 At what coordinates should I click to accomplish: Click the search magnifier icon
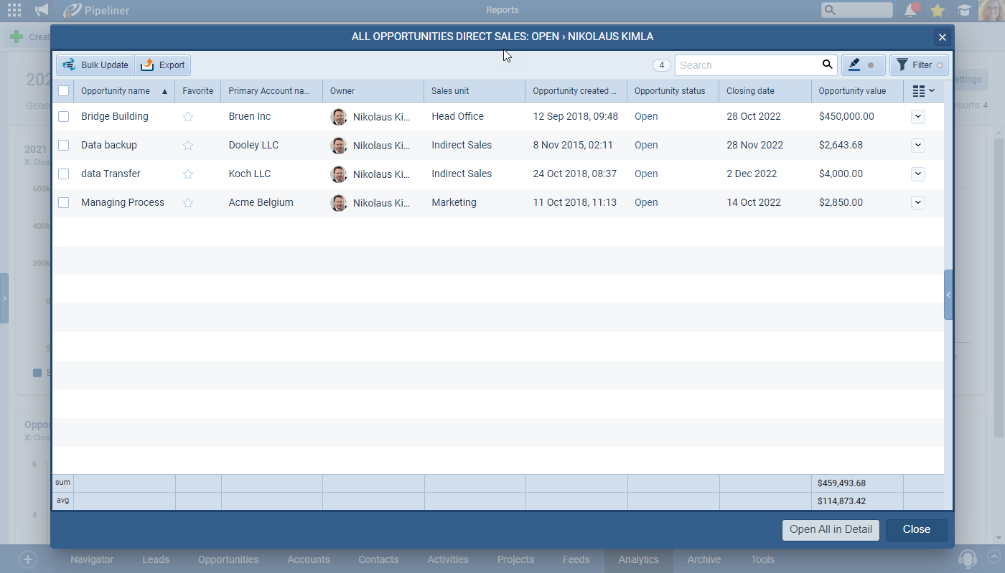[x=827, y=65]
